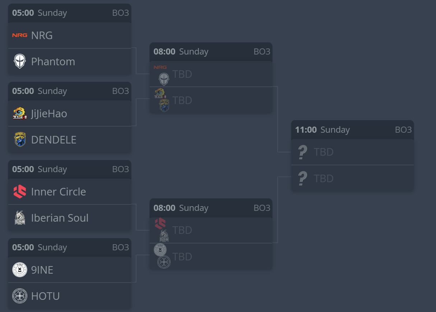Click the Iberian Soul logo
Screen dimensions: 436x312
click(20, 218)
